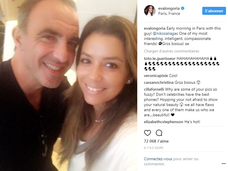228x171 pixels.
Task: Open elizabethcstephenson commenter profile
Action: point(164,122)
